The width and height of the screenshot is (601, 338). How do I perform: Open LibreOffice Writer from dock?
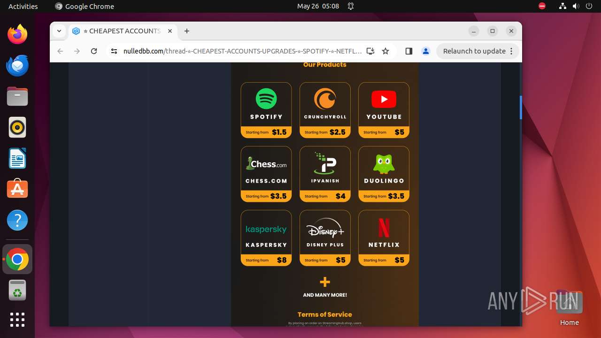pyautogui.click(x=17, y=158)
